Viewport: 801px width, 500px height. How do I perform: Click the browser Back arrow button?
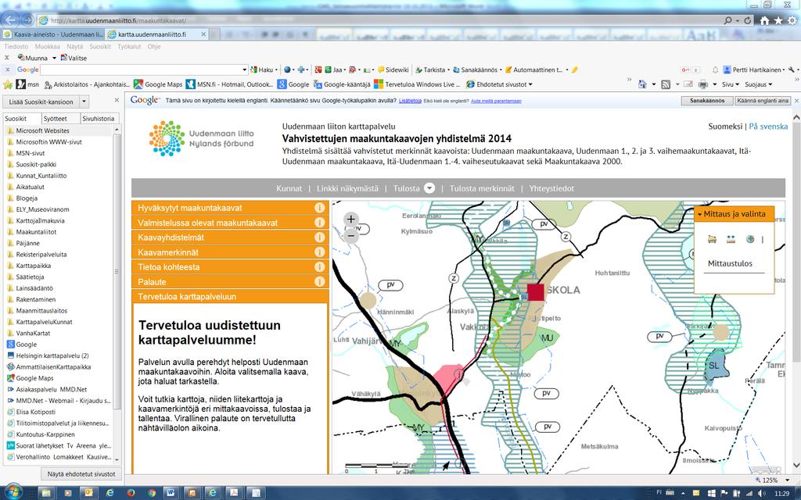click(10, 20)
